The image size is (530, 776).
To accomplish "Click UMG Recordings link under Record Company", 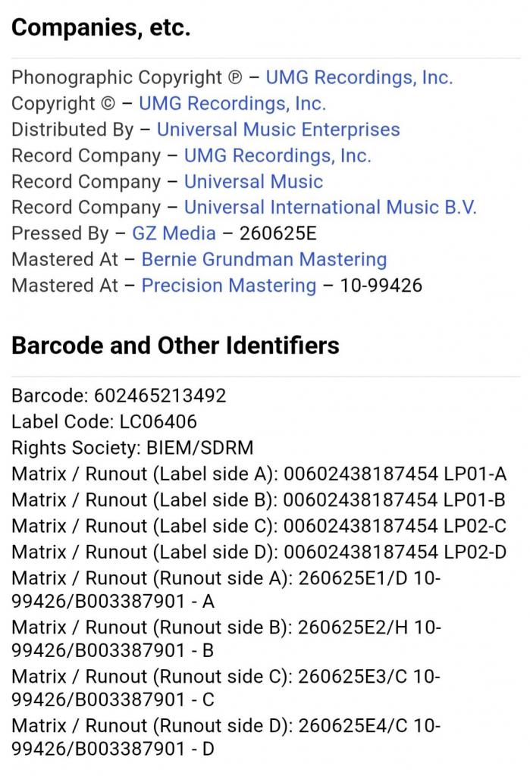I will coord(278,156).
